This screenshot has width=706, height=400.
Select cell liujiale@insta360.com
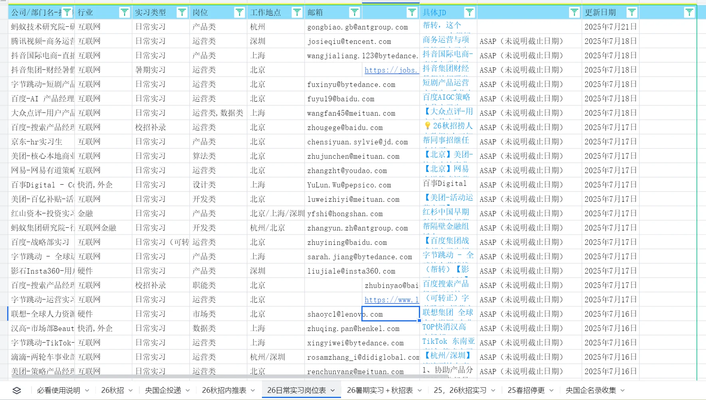pyautogui.click(x=362, y=271)
